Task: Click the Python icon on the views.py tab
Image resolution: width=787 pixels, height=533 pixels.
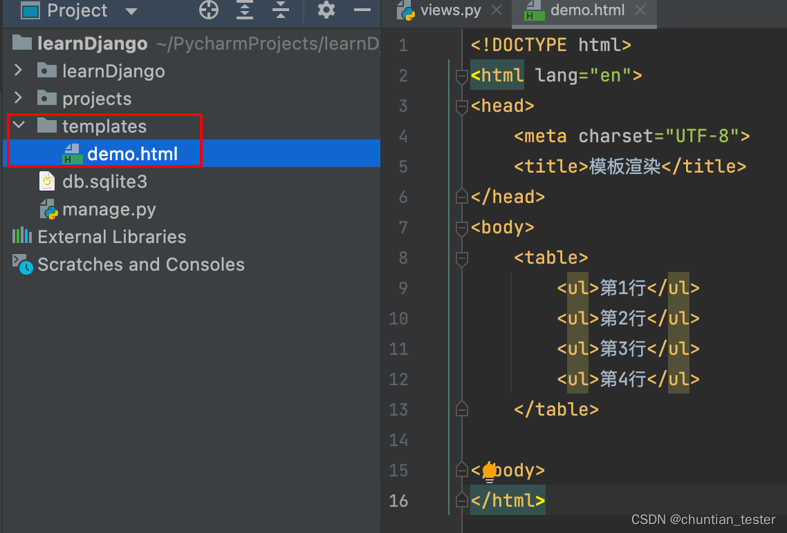Action: 407,10
